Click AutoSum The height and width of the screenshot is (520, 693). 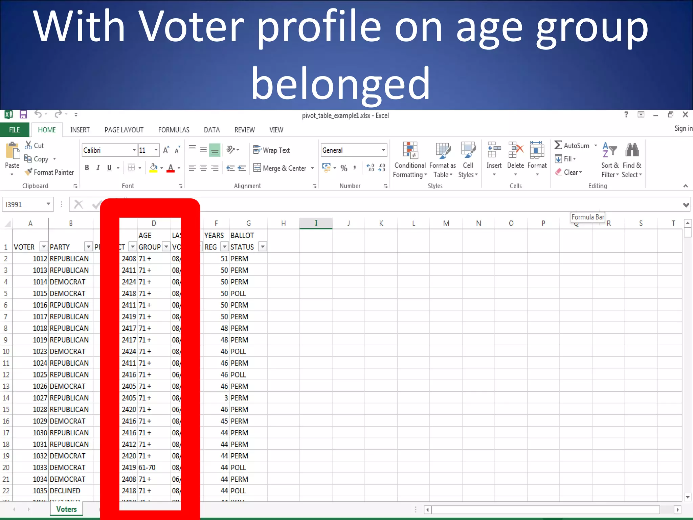[x=572, y=146]
